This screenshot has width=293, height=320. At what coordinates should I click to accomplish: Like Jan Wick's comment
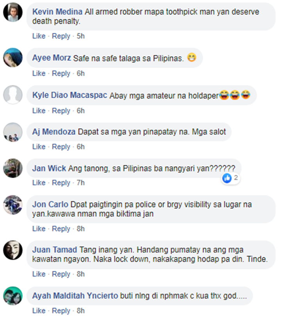tap(39, 183)
